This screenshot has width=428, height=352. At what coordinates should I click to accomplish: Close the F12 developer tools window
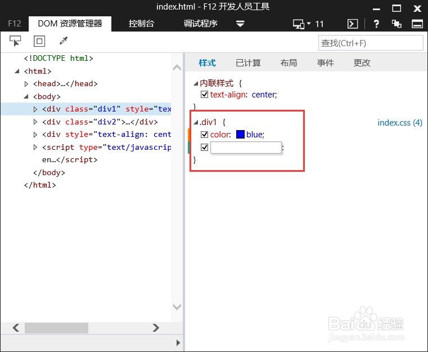[417, 8]
